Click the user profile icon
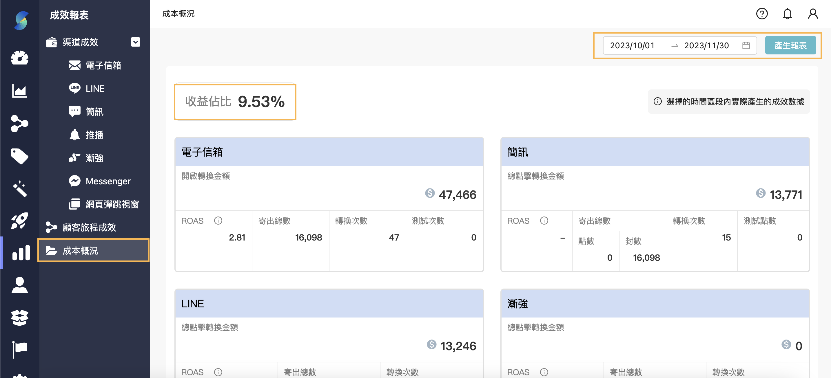The image size is (831, 378). coord(813,14)
